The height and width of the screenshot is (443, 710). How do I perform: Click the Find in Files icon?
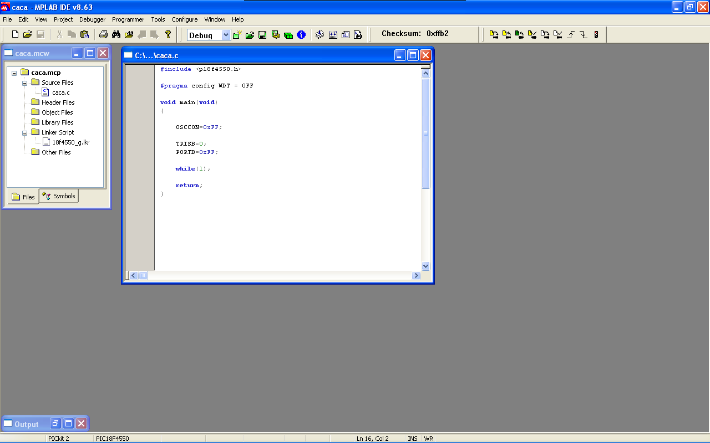click(129, 34)
